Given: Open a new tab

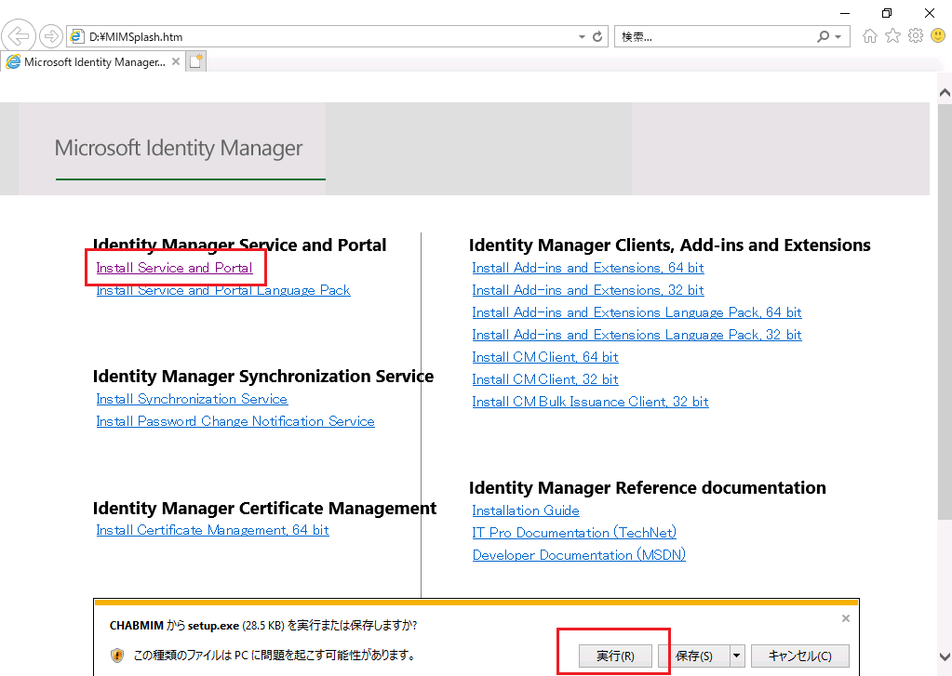Looking at the screenshot, I should point(195,61).
